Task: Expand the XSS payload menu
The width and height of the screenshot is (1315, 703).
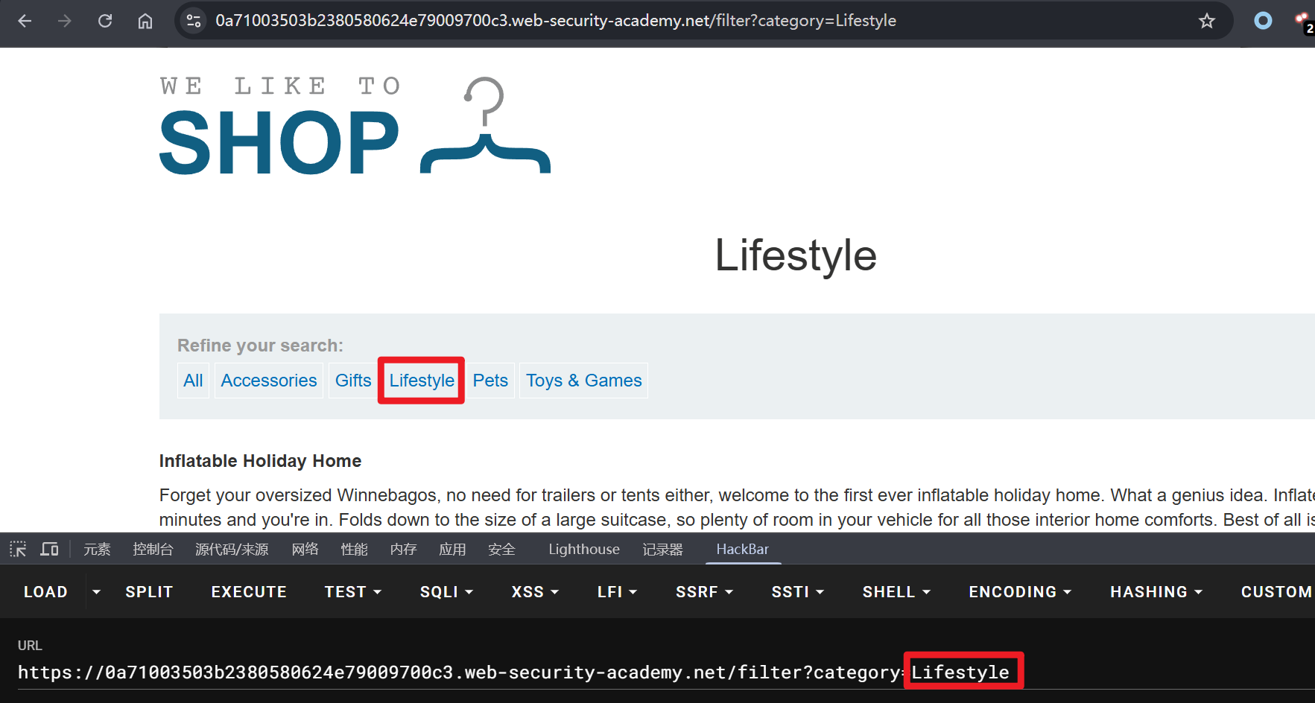Action: [535, 592]
